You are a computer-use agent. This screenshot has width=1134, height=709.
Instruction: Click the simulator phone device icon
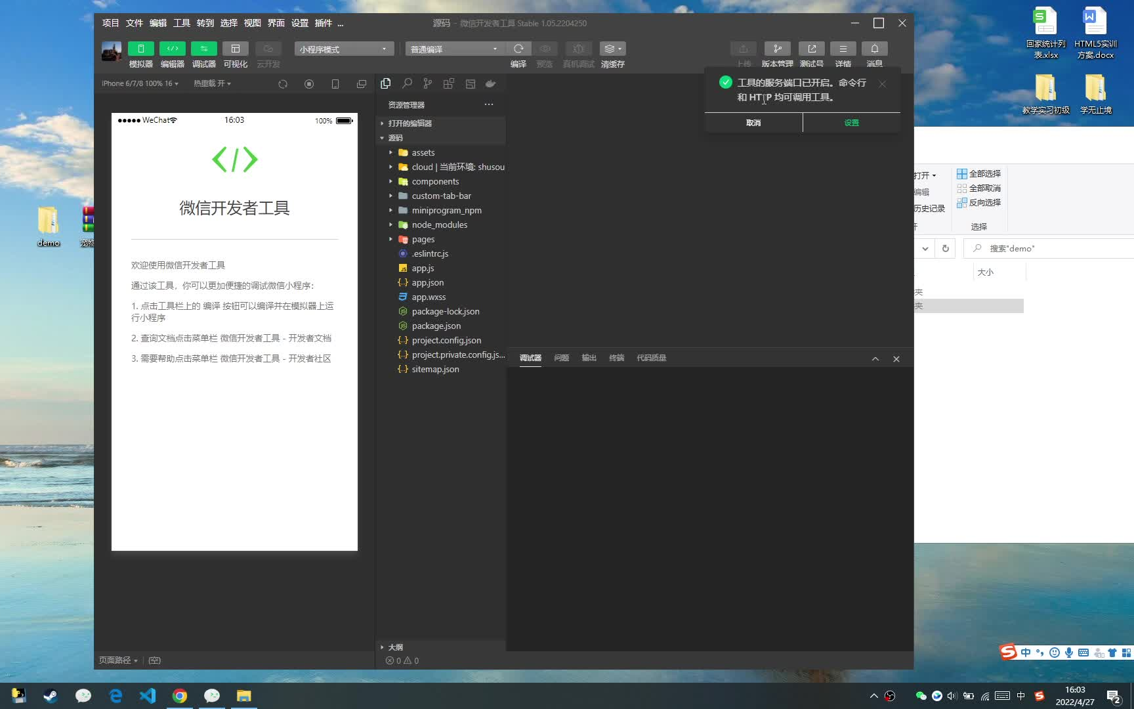click(x=335, y=84)
